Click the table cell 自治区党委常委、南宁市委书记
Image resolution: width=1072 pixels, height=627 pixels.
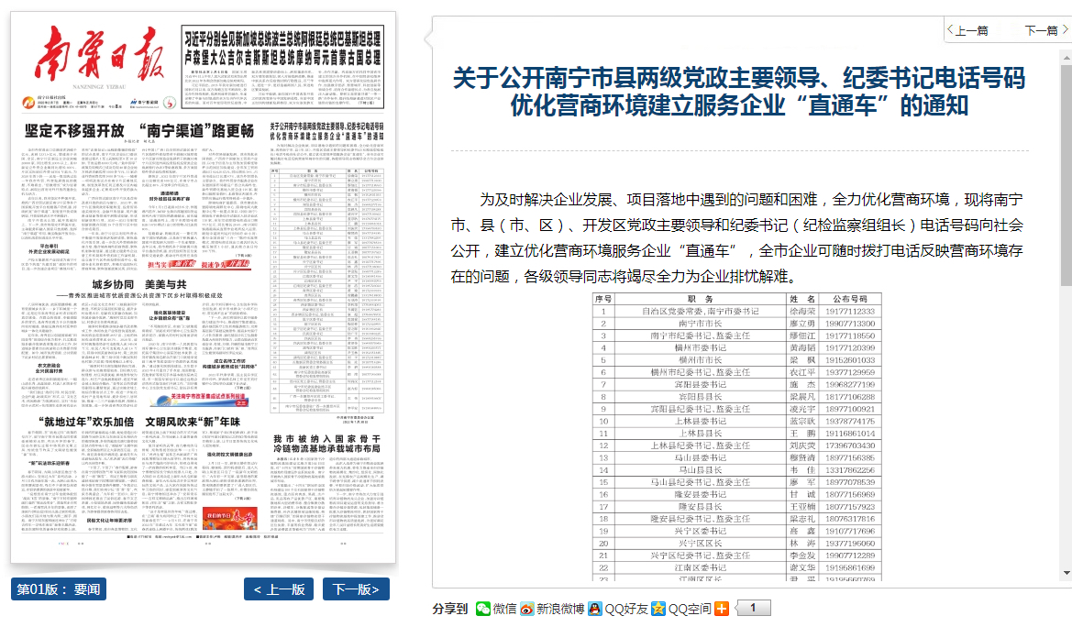(x=700, y=311)
